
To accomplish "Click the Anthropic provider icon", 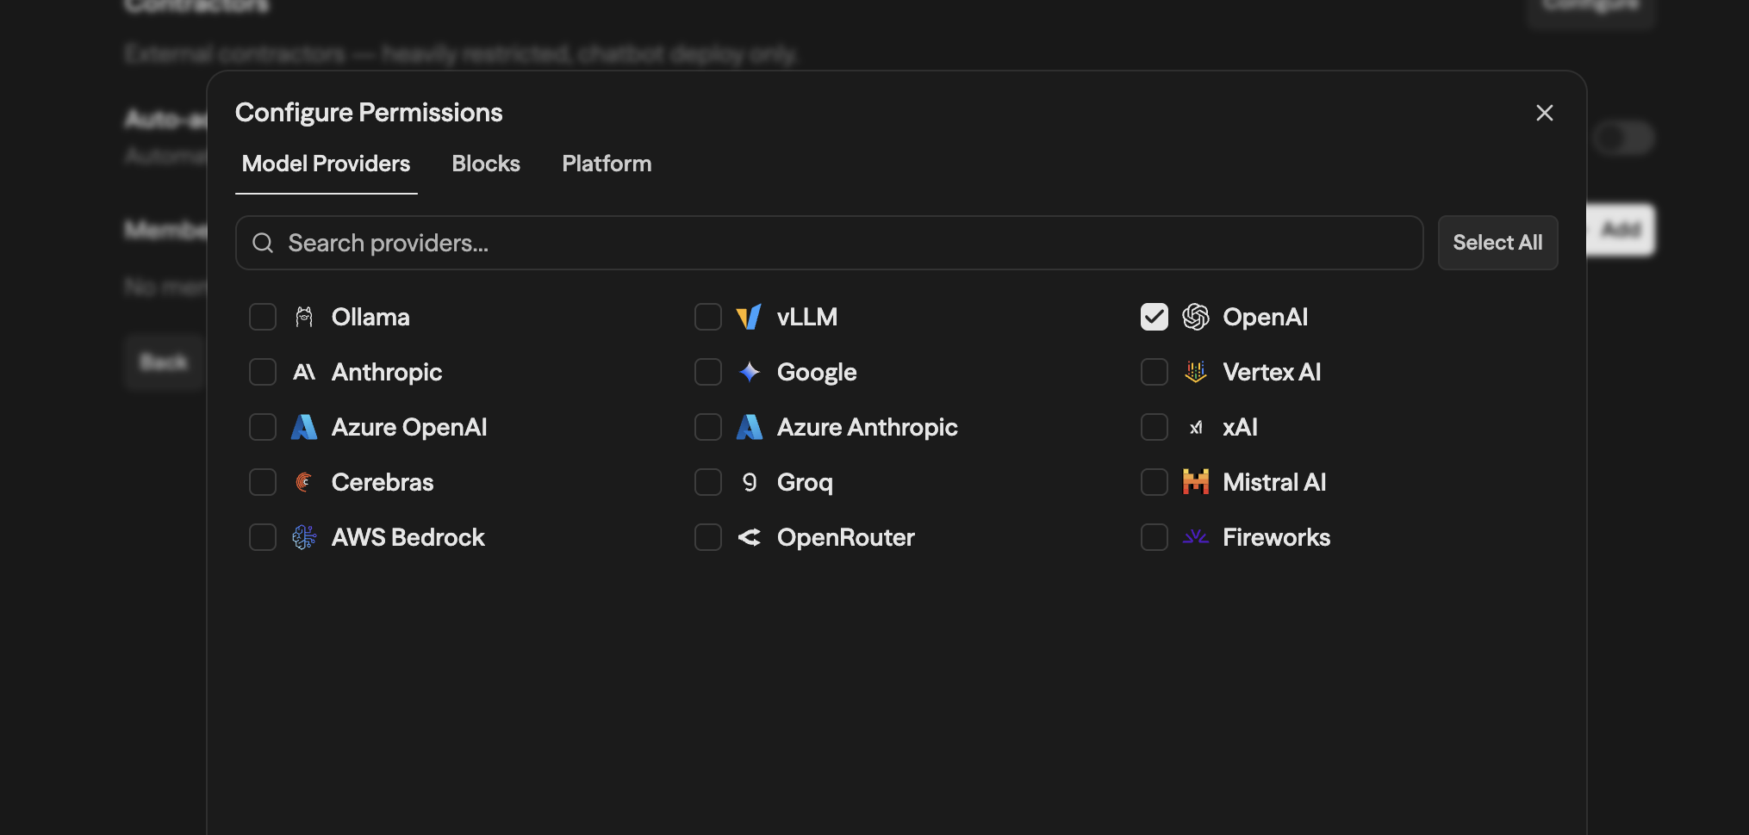I will (x=304, y=372).
